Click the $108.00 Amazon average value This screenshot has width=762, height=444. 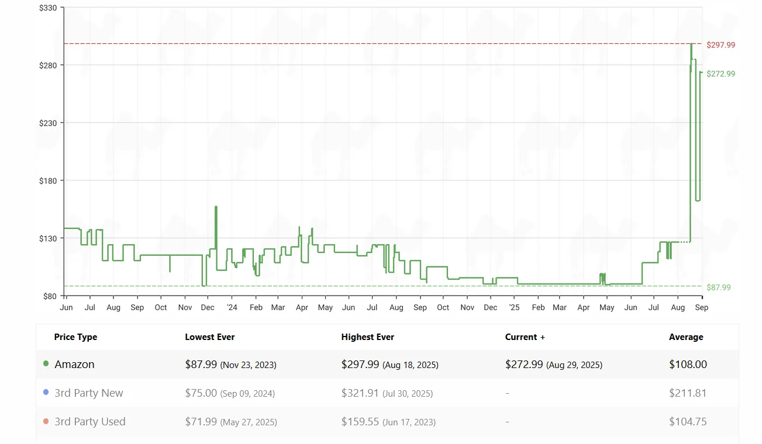[x=688, y=364]
